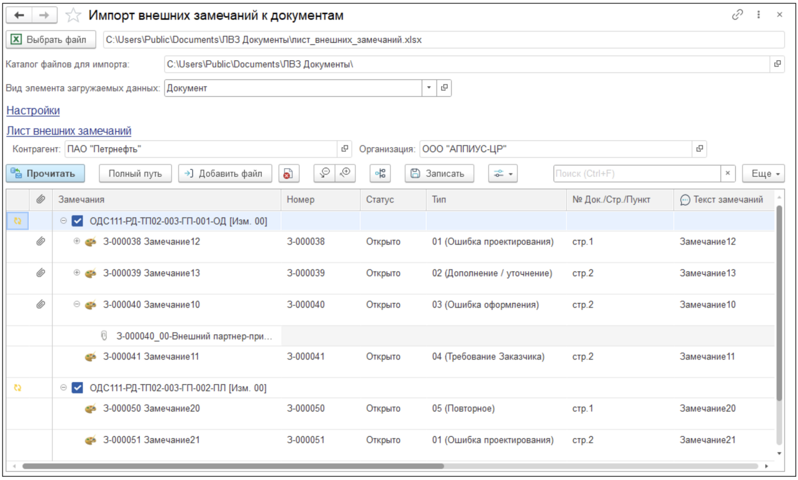
Task: Open the Вид элемента загружаемых данных dropdown
Action: pos(428,88)
